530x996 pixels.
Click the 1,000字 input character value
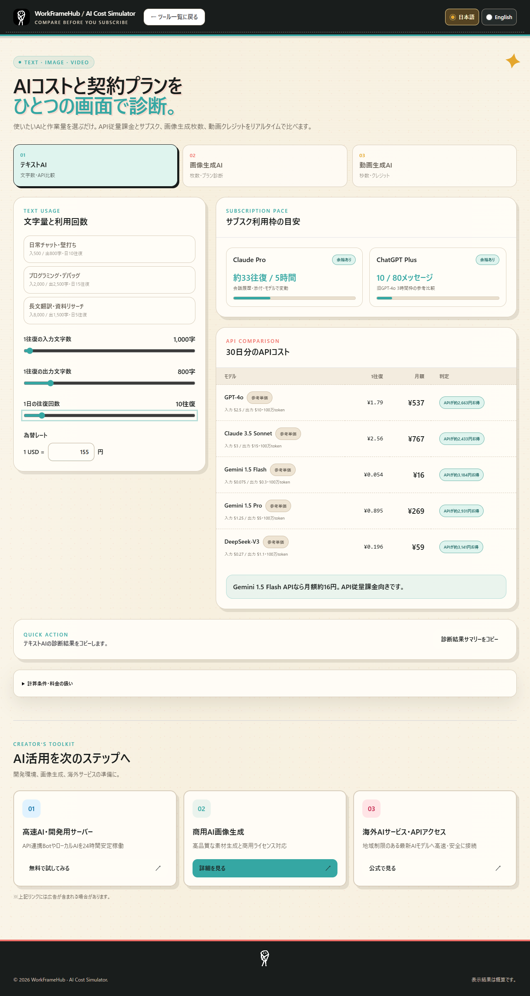pos(184,340)
